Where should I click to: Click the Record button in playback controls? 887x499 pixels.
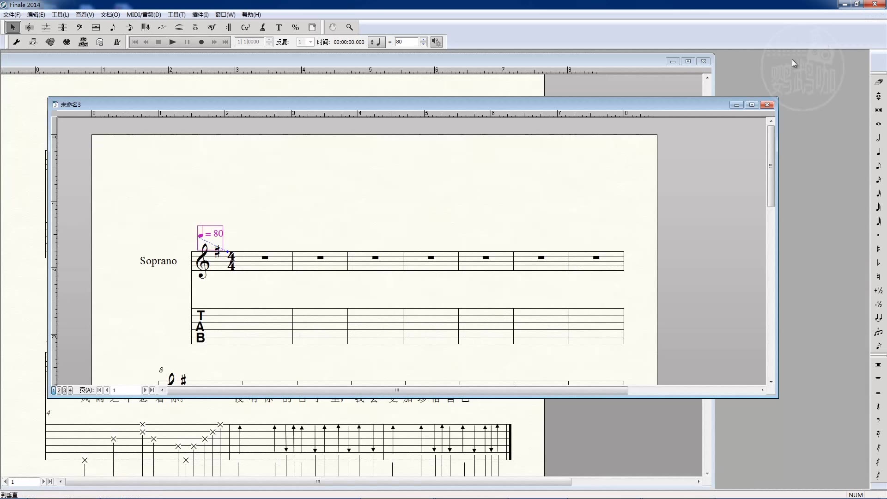pyautogui.click(x=201, y=42)
